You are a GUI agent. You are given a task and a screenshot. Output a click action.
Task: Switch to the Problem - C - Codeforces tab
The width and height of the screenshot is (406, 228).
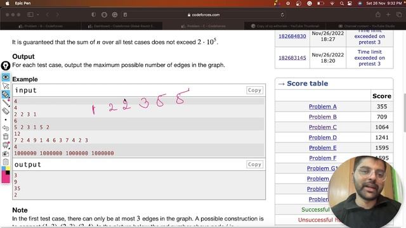pos(203,26)
